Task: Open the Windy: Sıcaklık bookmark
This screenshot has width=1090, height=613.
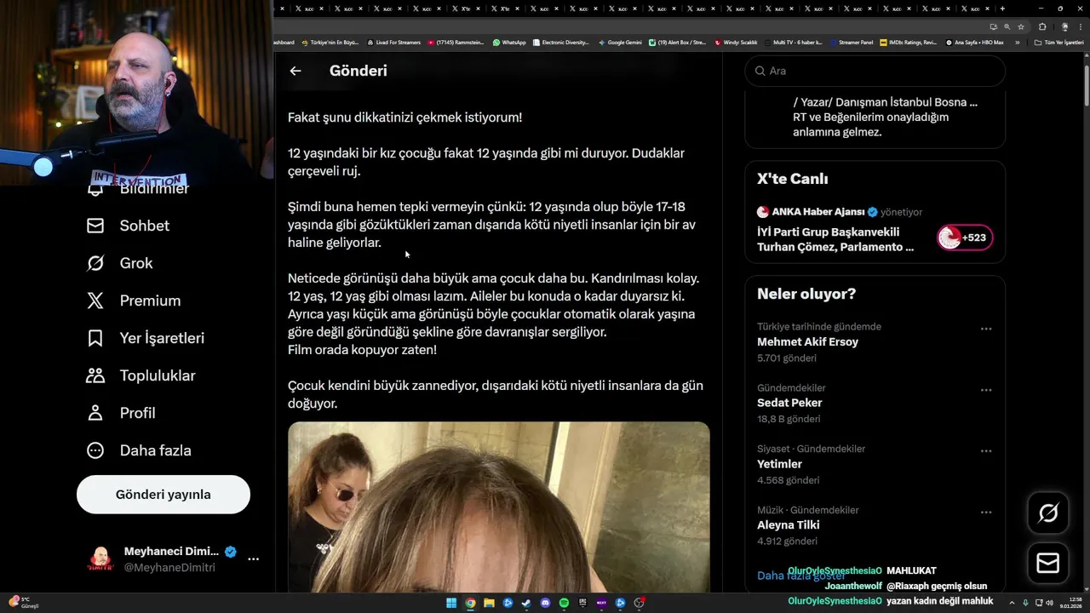Action: 736,42
